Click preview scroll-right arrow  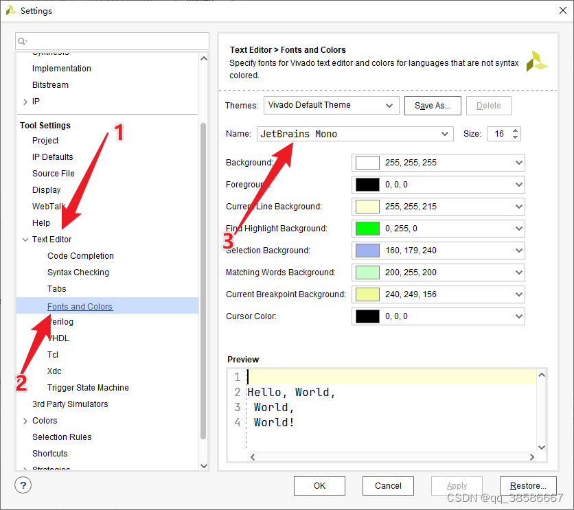[x=532, y=457]
